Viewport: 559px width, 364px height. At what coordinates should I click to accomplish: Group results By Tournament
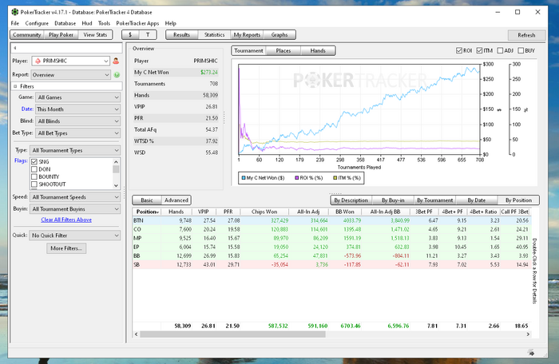pos(435,200)
